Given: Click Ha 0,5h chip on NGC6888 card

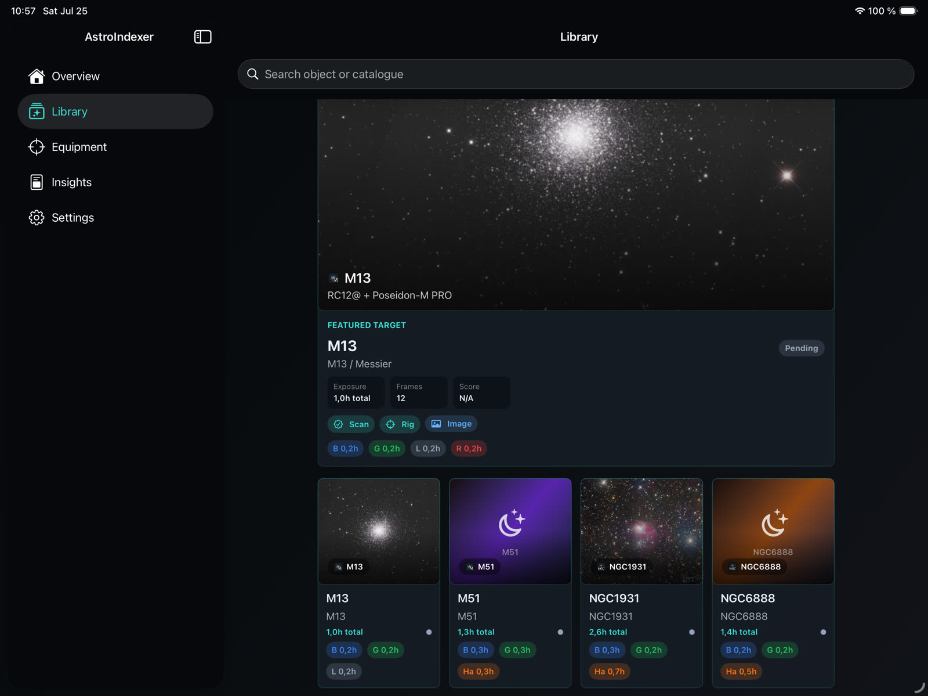Looking at the screenshot, I should pos(741,671).
